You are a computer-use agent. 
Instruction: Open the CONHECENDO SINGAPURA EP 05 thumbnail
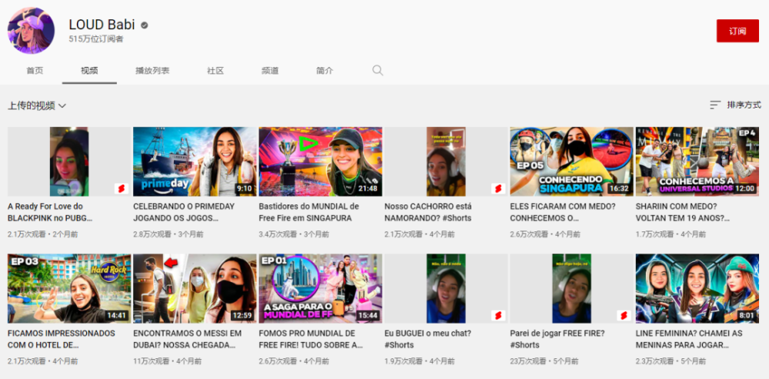tap(571, 161)
